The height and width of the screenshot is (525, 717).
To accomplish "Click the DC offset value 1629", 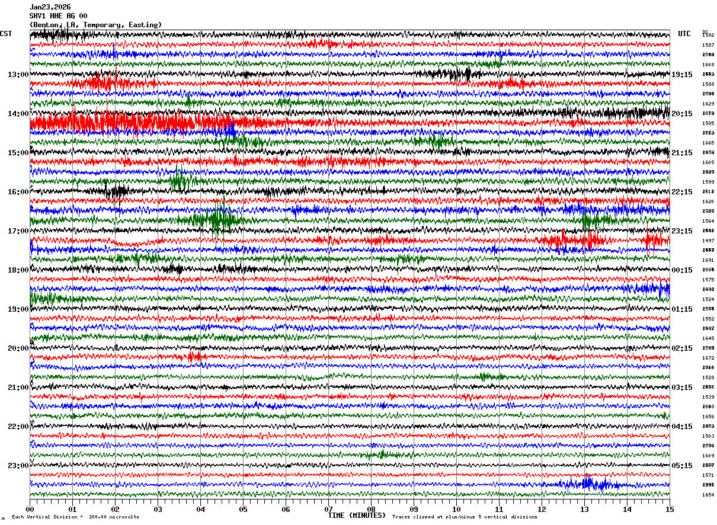I will (708, 104).
